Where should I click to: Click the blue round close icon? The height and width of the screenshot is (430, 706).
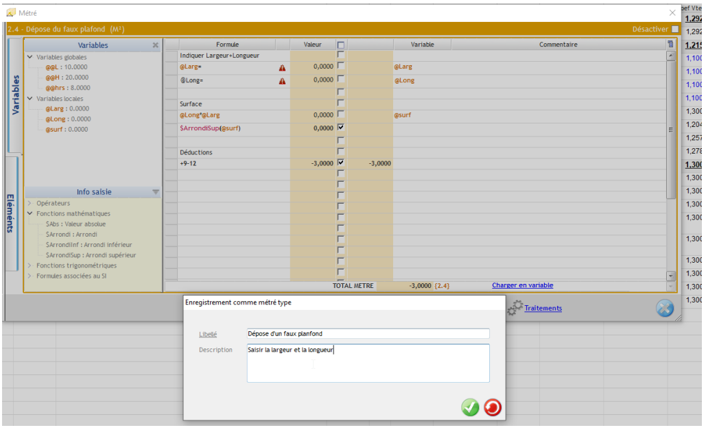coord(664,309)
